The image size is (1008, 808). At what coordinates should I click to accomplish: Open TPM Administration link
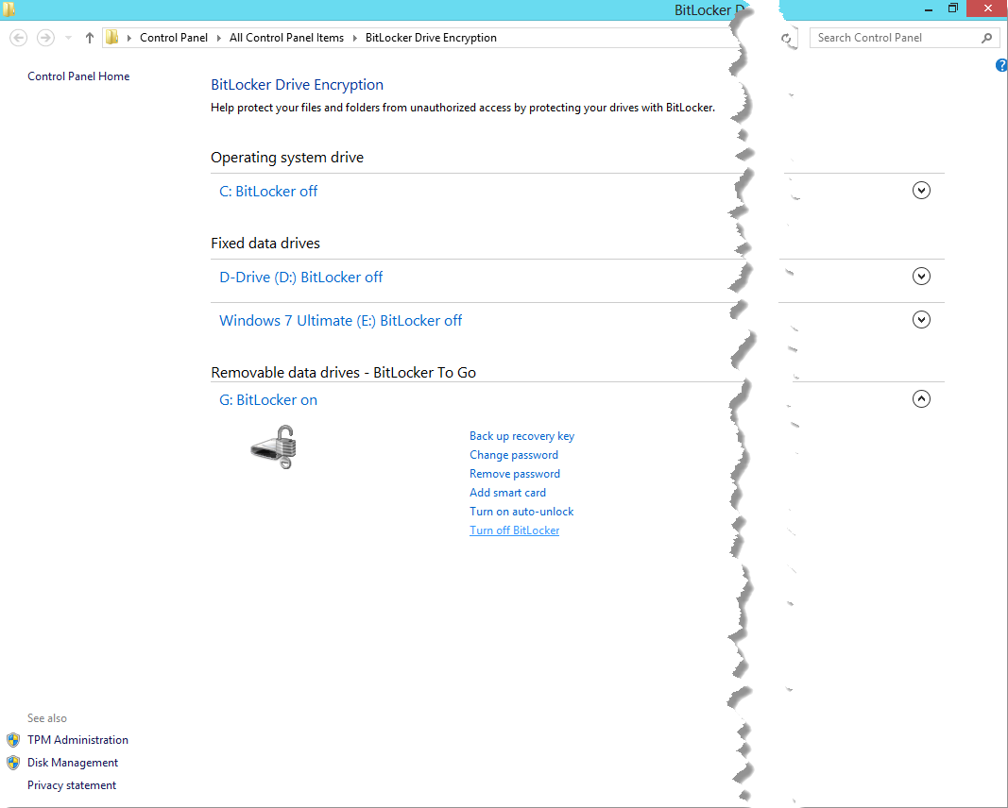coord(77,740)
